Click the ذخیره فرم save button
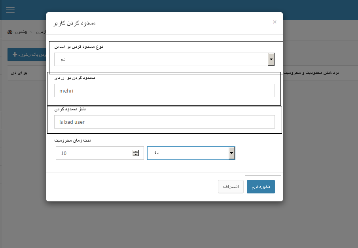Viewport: 358px width, 248px height. click(x=261, y=187)
